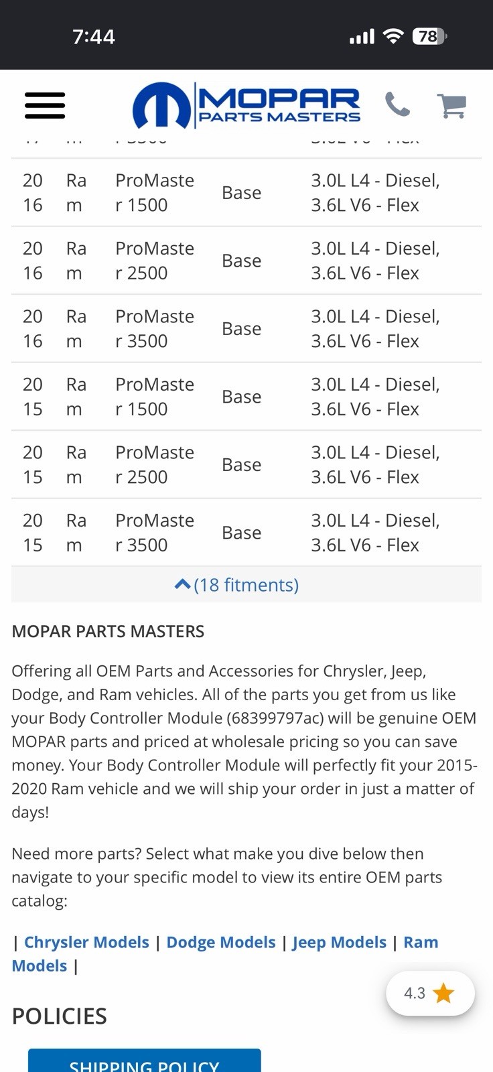Open the shopping cart icon
This screenshot has height=1072, width=493.
[451, 106]
